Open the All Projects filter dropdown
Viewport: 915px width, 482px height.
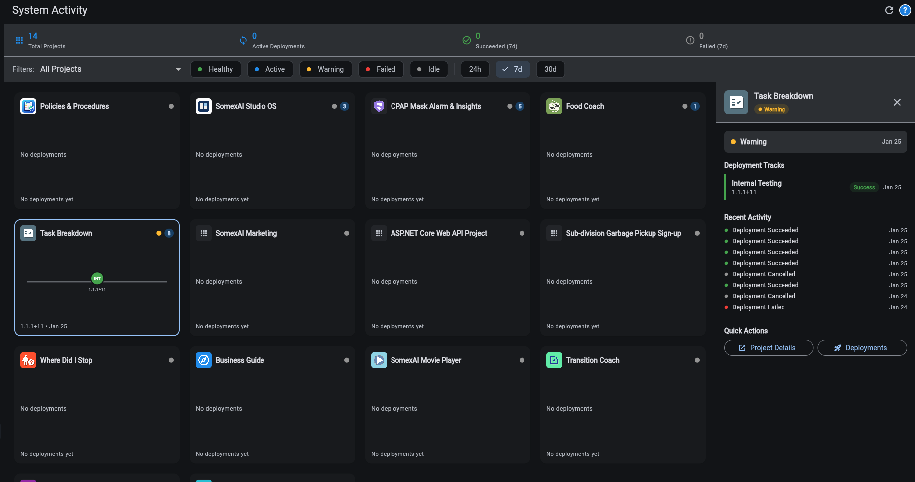click(x=111, y=69)
